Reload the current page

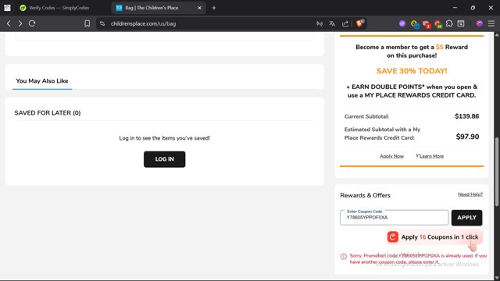(x=32, y=23)
